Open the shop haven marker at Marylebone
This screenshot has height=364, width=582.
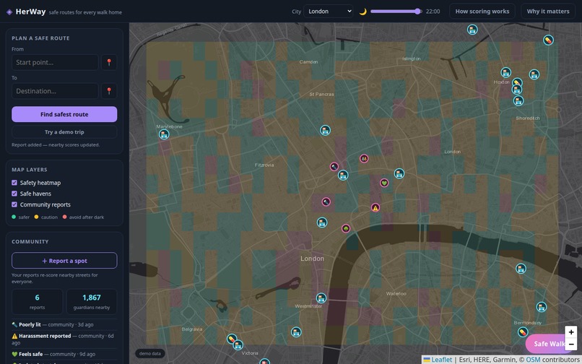(164, 134)
